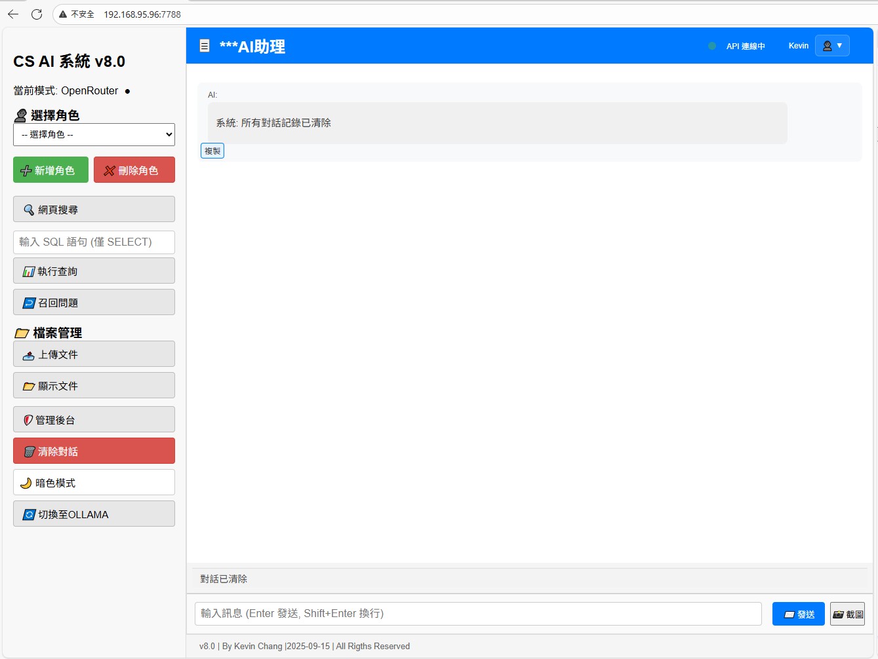Click the 新增角色 add role button
878x659 pixels.
point(50,170)
